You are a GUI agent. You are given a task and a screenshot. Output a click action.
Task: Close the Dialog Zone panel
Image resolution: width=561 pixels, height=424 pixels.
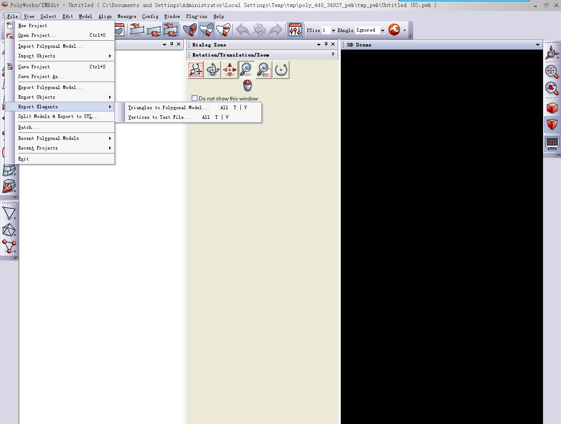click(333, 44)
